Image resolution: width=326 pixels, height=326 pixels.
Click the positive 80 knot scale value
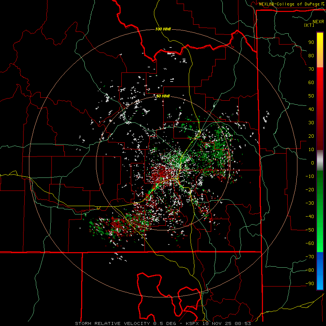click(x=311, y=55)
